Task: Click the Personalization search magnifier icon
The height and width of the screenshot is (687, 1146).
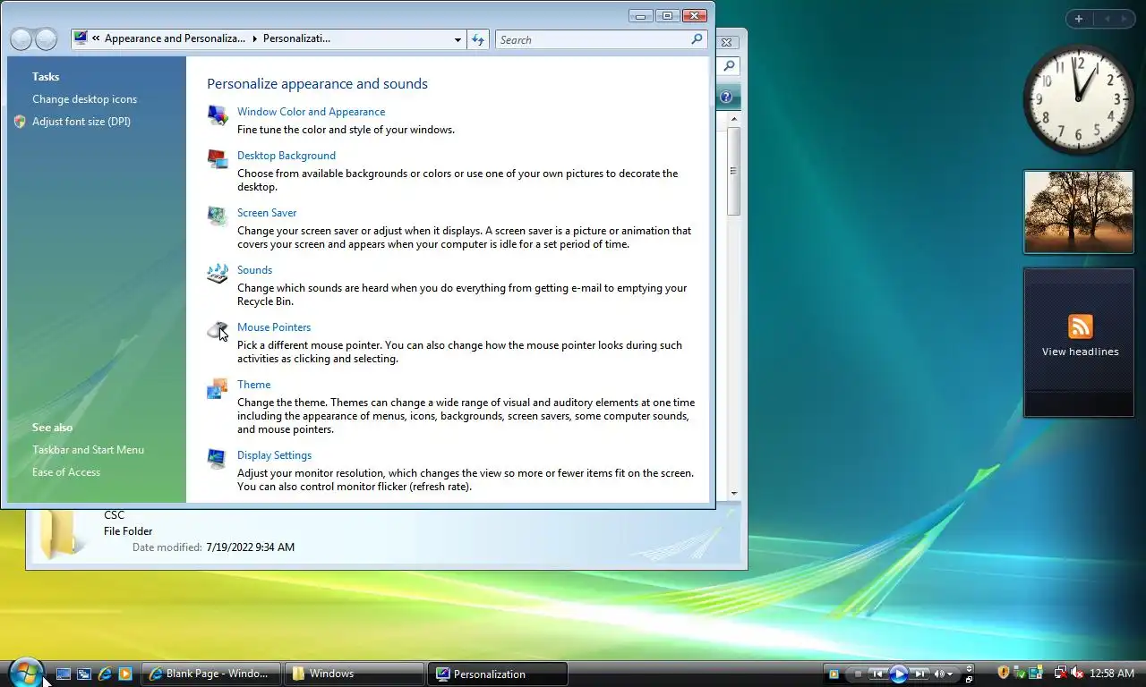Action: (x=697, y=39)
